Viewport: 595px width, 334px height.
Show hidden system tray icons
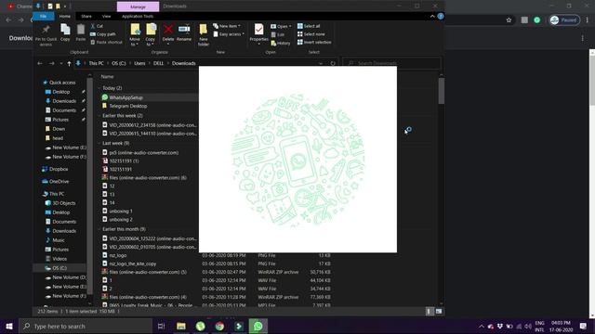coord(482,326)
